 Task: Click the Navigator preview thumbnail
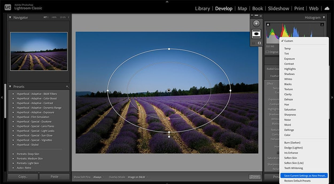(39, 51)
